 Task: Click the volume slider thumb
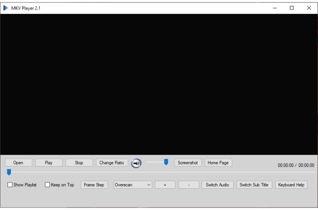(x=166, y=162)
